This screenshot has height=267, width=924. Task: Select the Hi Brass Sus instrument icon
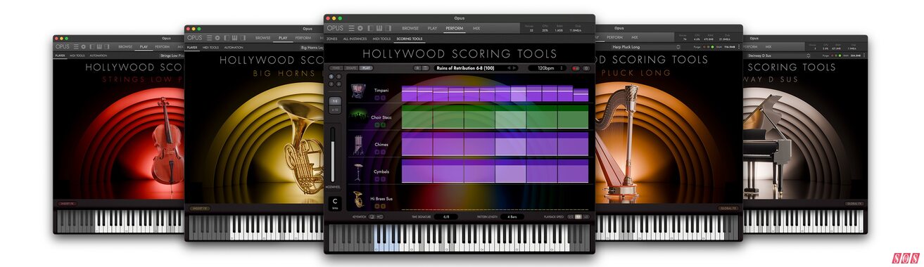point(358,199)
